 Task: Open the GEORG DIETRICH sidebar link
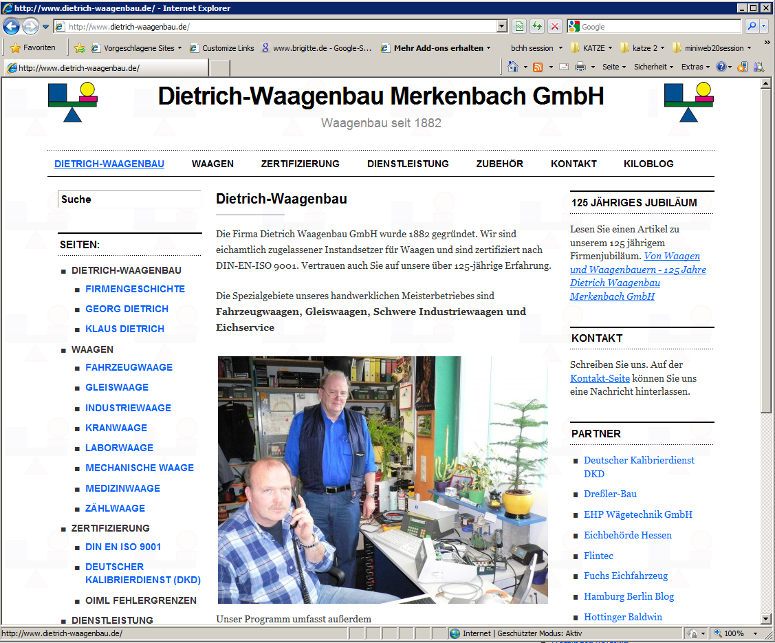[127, 309]
